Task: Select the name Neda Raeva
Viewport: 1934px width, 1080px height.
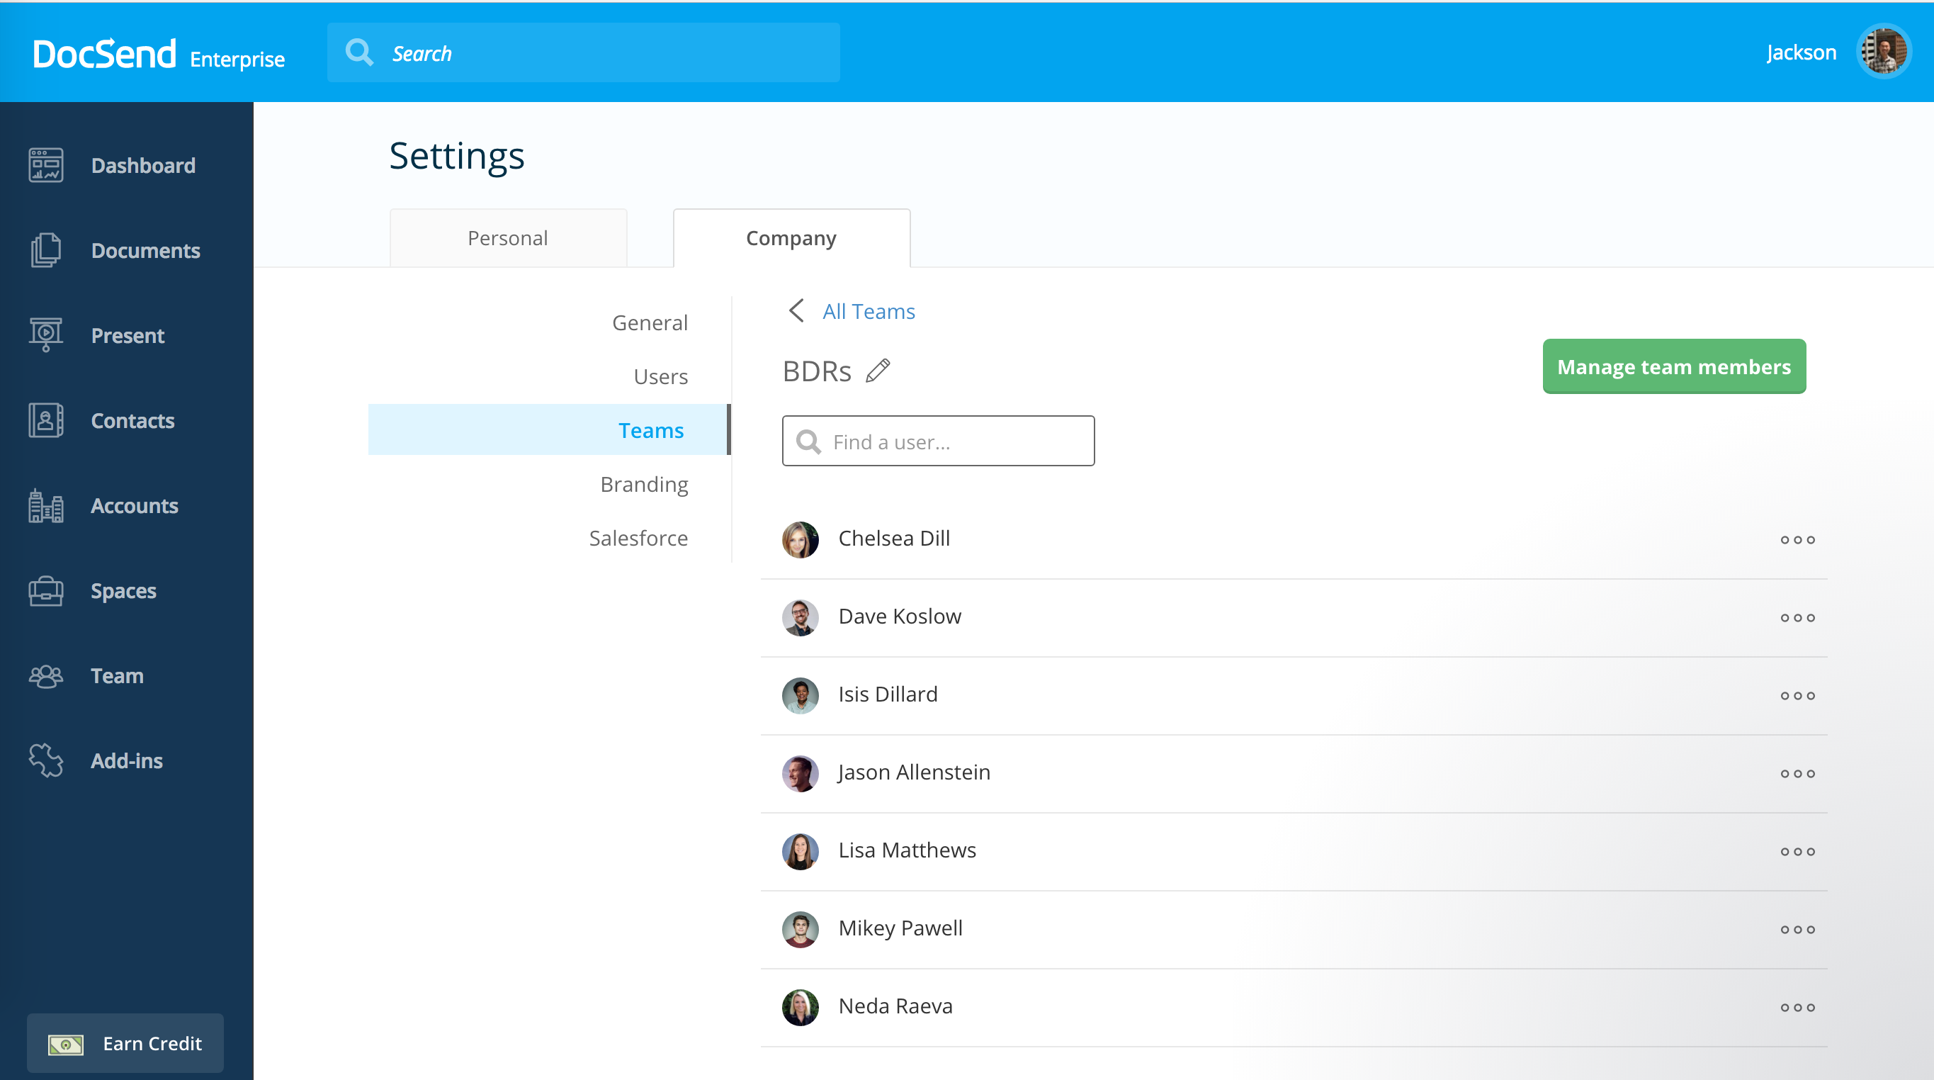Action: coord(895,1006)
